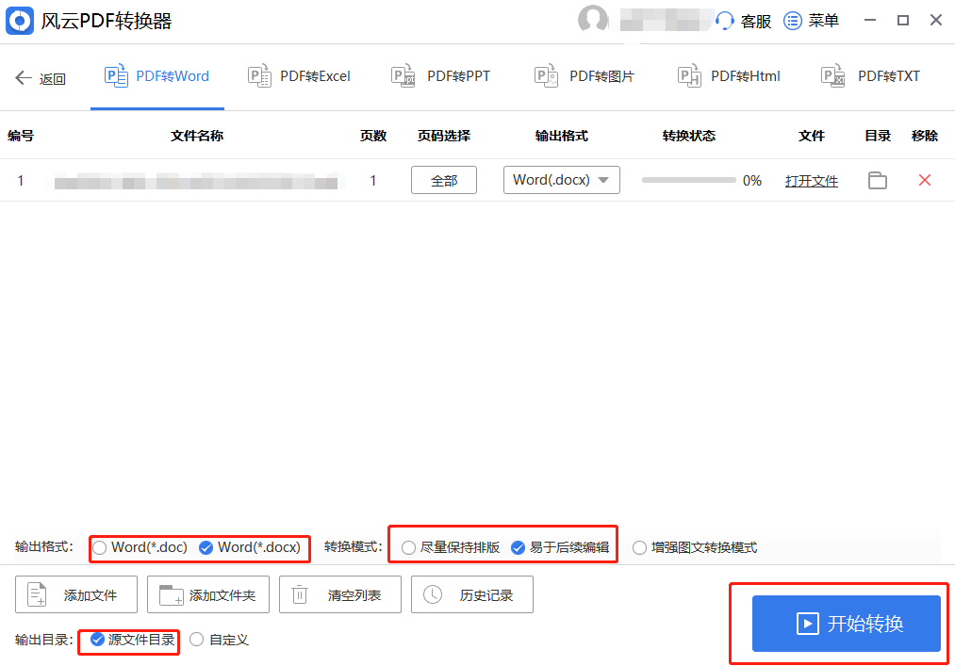The height and width of the screenshot is (666, 955).
Task: Choose 源文件目录 as output directory
Action: point(132,640)
